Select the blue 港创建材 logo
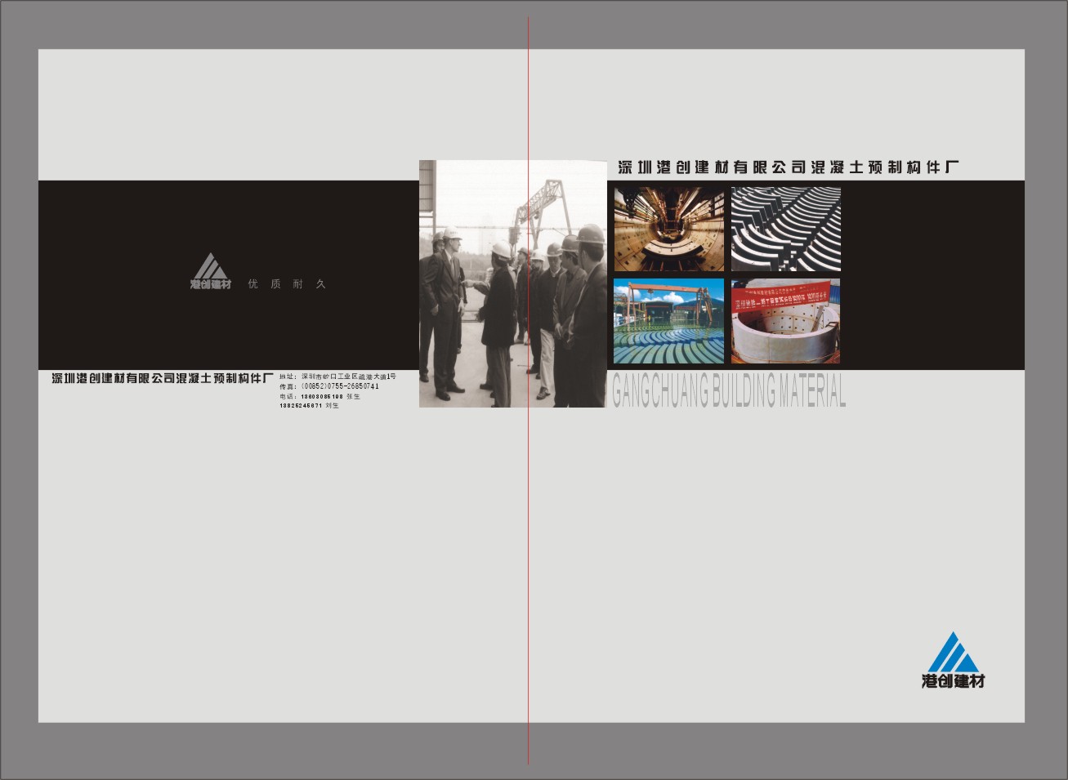Screen dimensions: 1068x780 coord(953,660)
